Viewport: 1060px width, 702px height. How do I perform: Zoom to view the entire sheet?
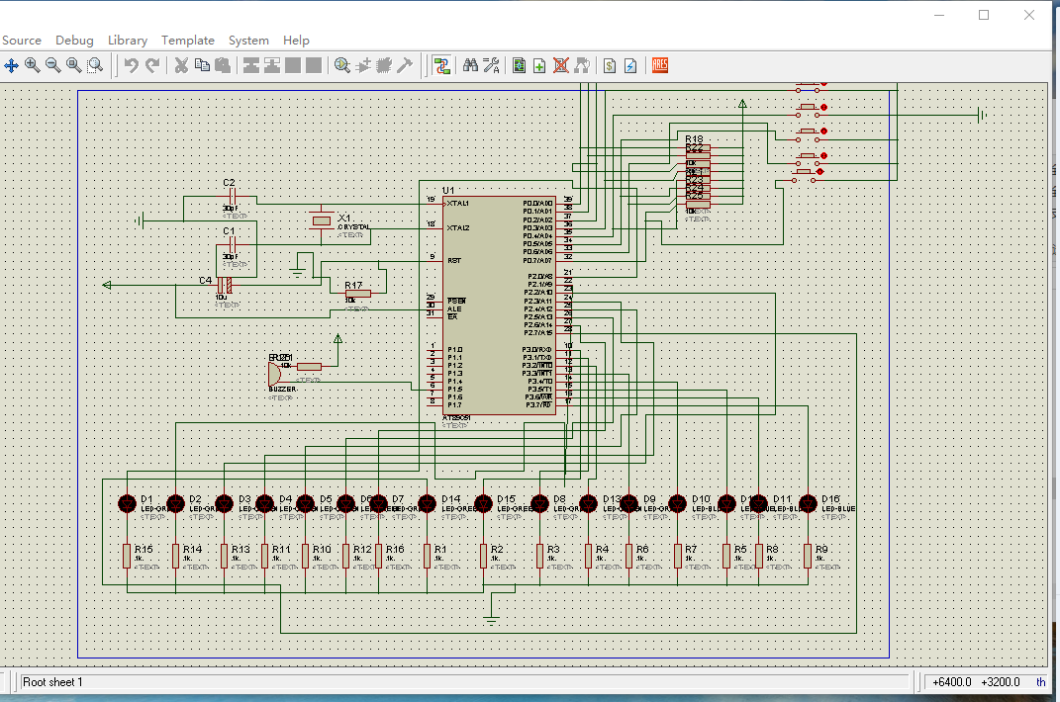click(73, 65)
